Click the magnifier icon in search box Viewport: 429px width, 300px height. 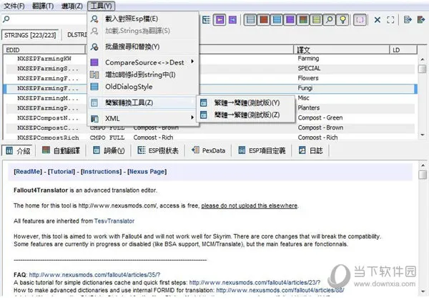click(6, 19)
